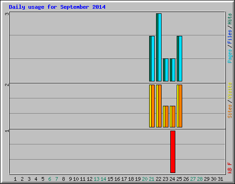Viewport: 235px width, 184px height.
Task: Click day label '5' on the x-axis
Action: 43,179
